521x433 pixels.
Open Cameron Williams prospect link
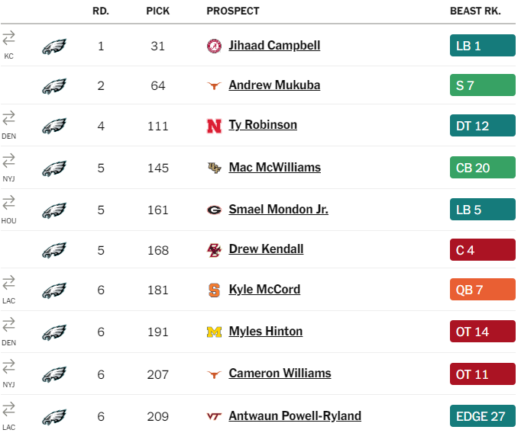280,374
